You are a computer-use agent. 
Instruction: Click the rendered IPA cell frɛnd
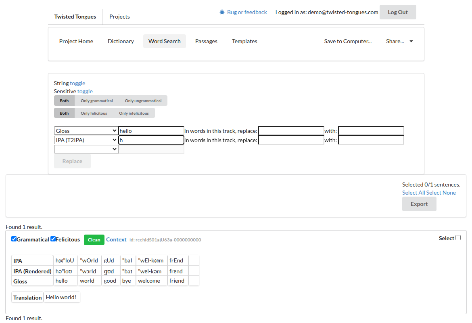pyautogui.click(x=178, y=271)
